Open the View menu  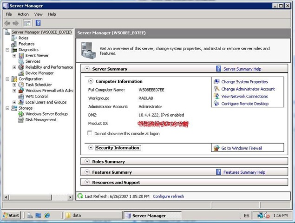(38, 14)
